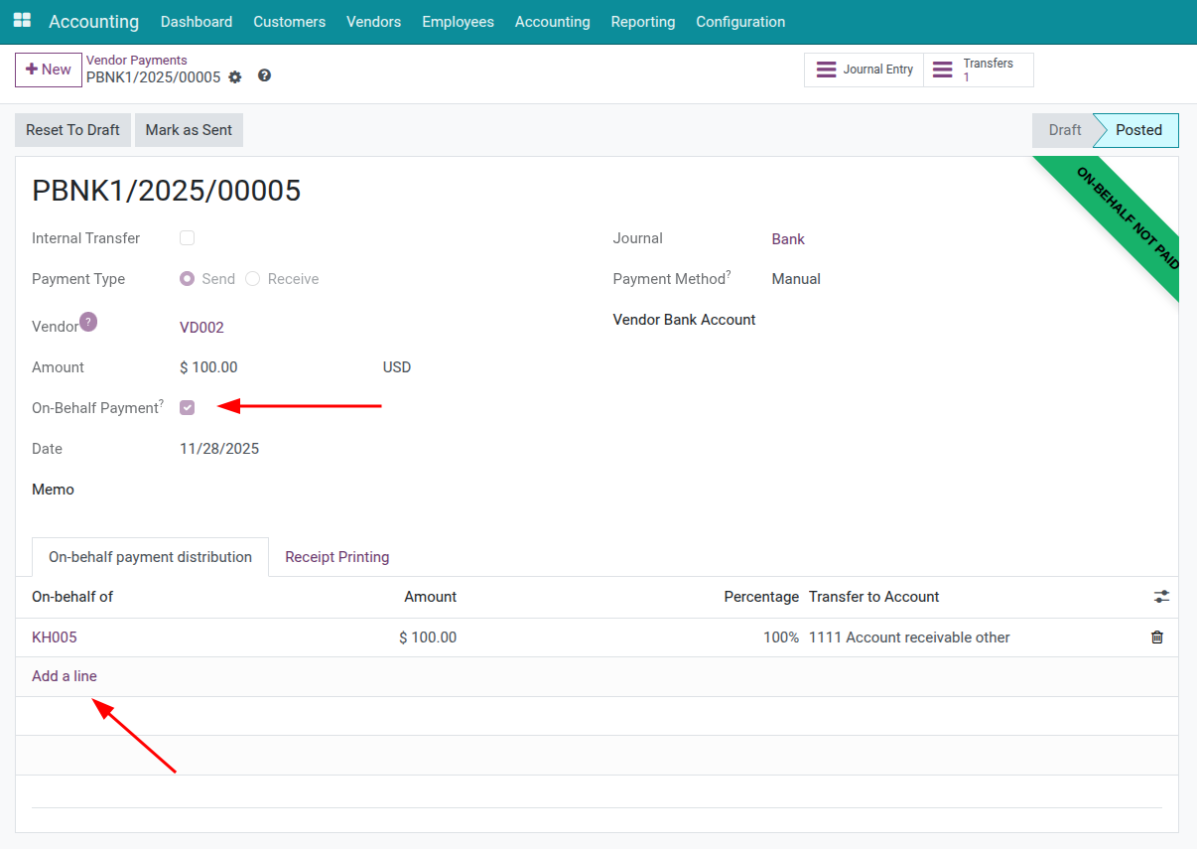Click Mark as Sent

(x=189, y=129)
